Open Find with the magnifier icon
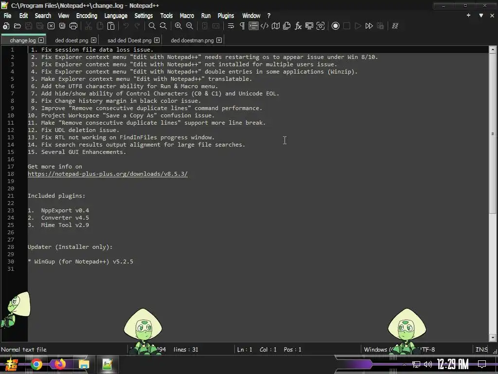The image size is (498, 374). (152, 26)
